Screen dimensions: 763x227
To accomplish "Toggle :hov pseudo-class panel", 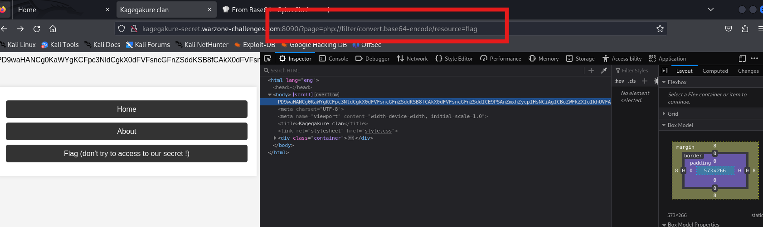I will [619, 81].
